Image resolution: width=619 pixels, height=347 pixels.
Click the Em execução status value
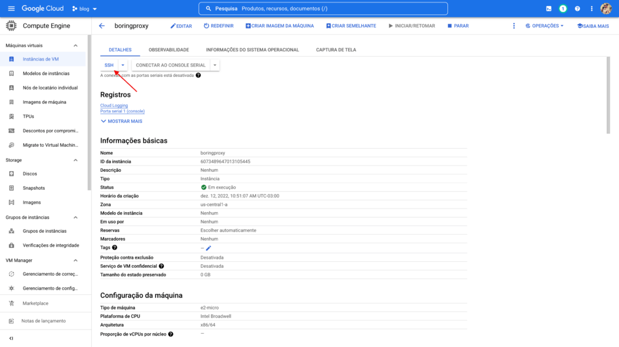coord(218,187)
